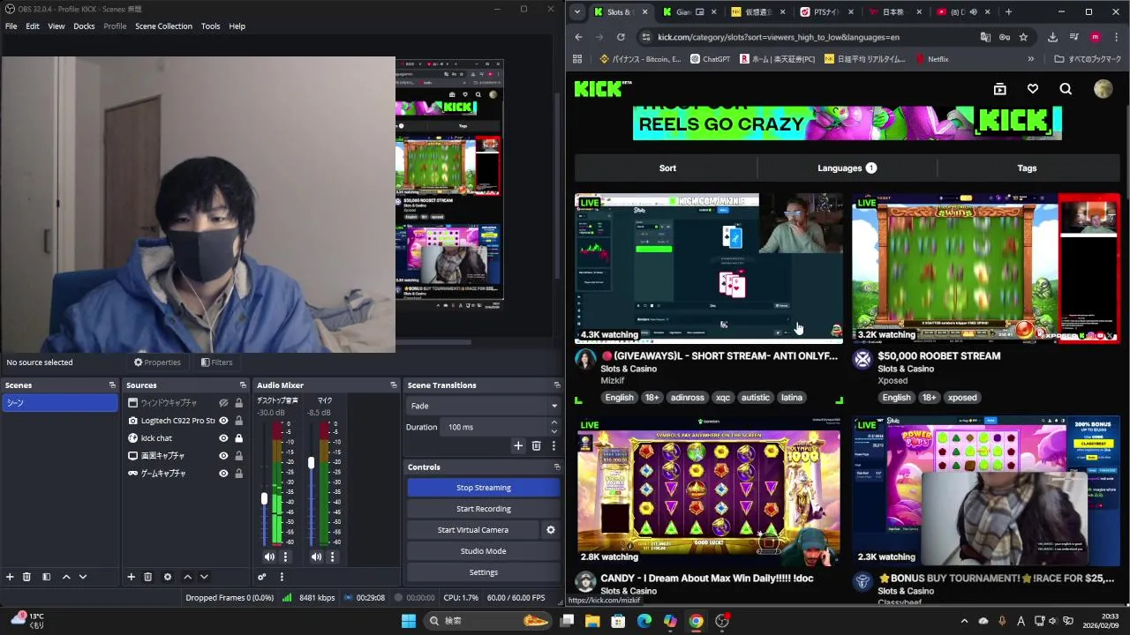The image size is (1130, 635).
Task: Open File Explorer from the taskbar
Action: [x=592, y=621]
